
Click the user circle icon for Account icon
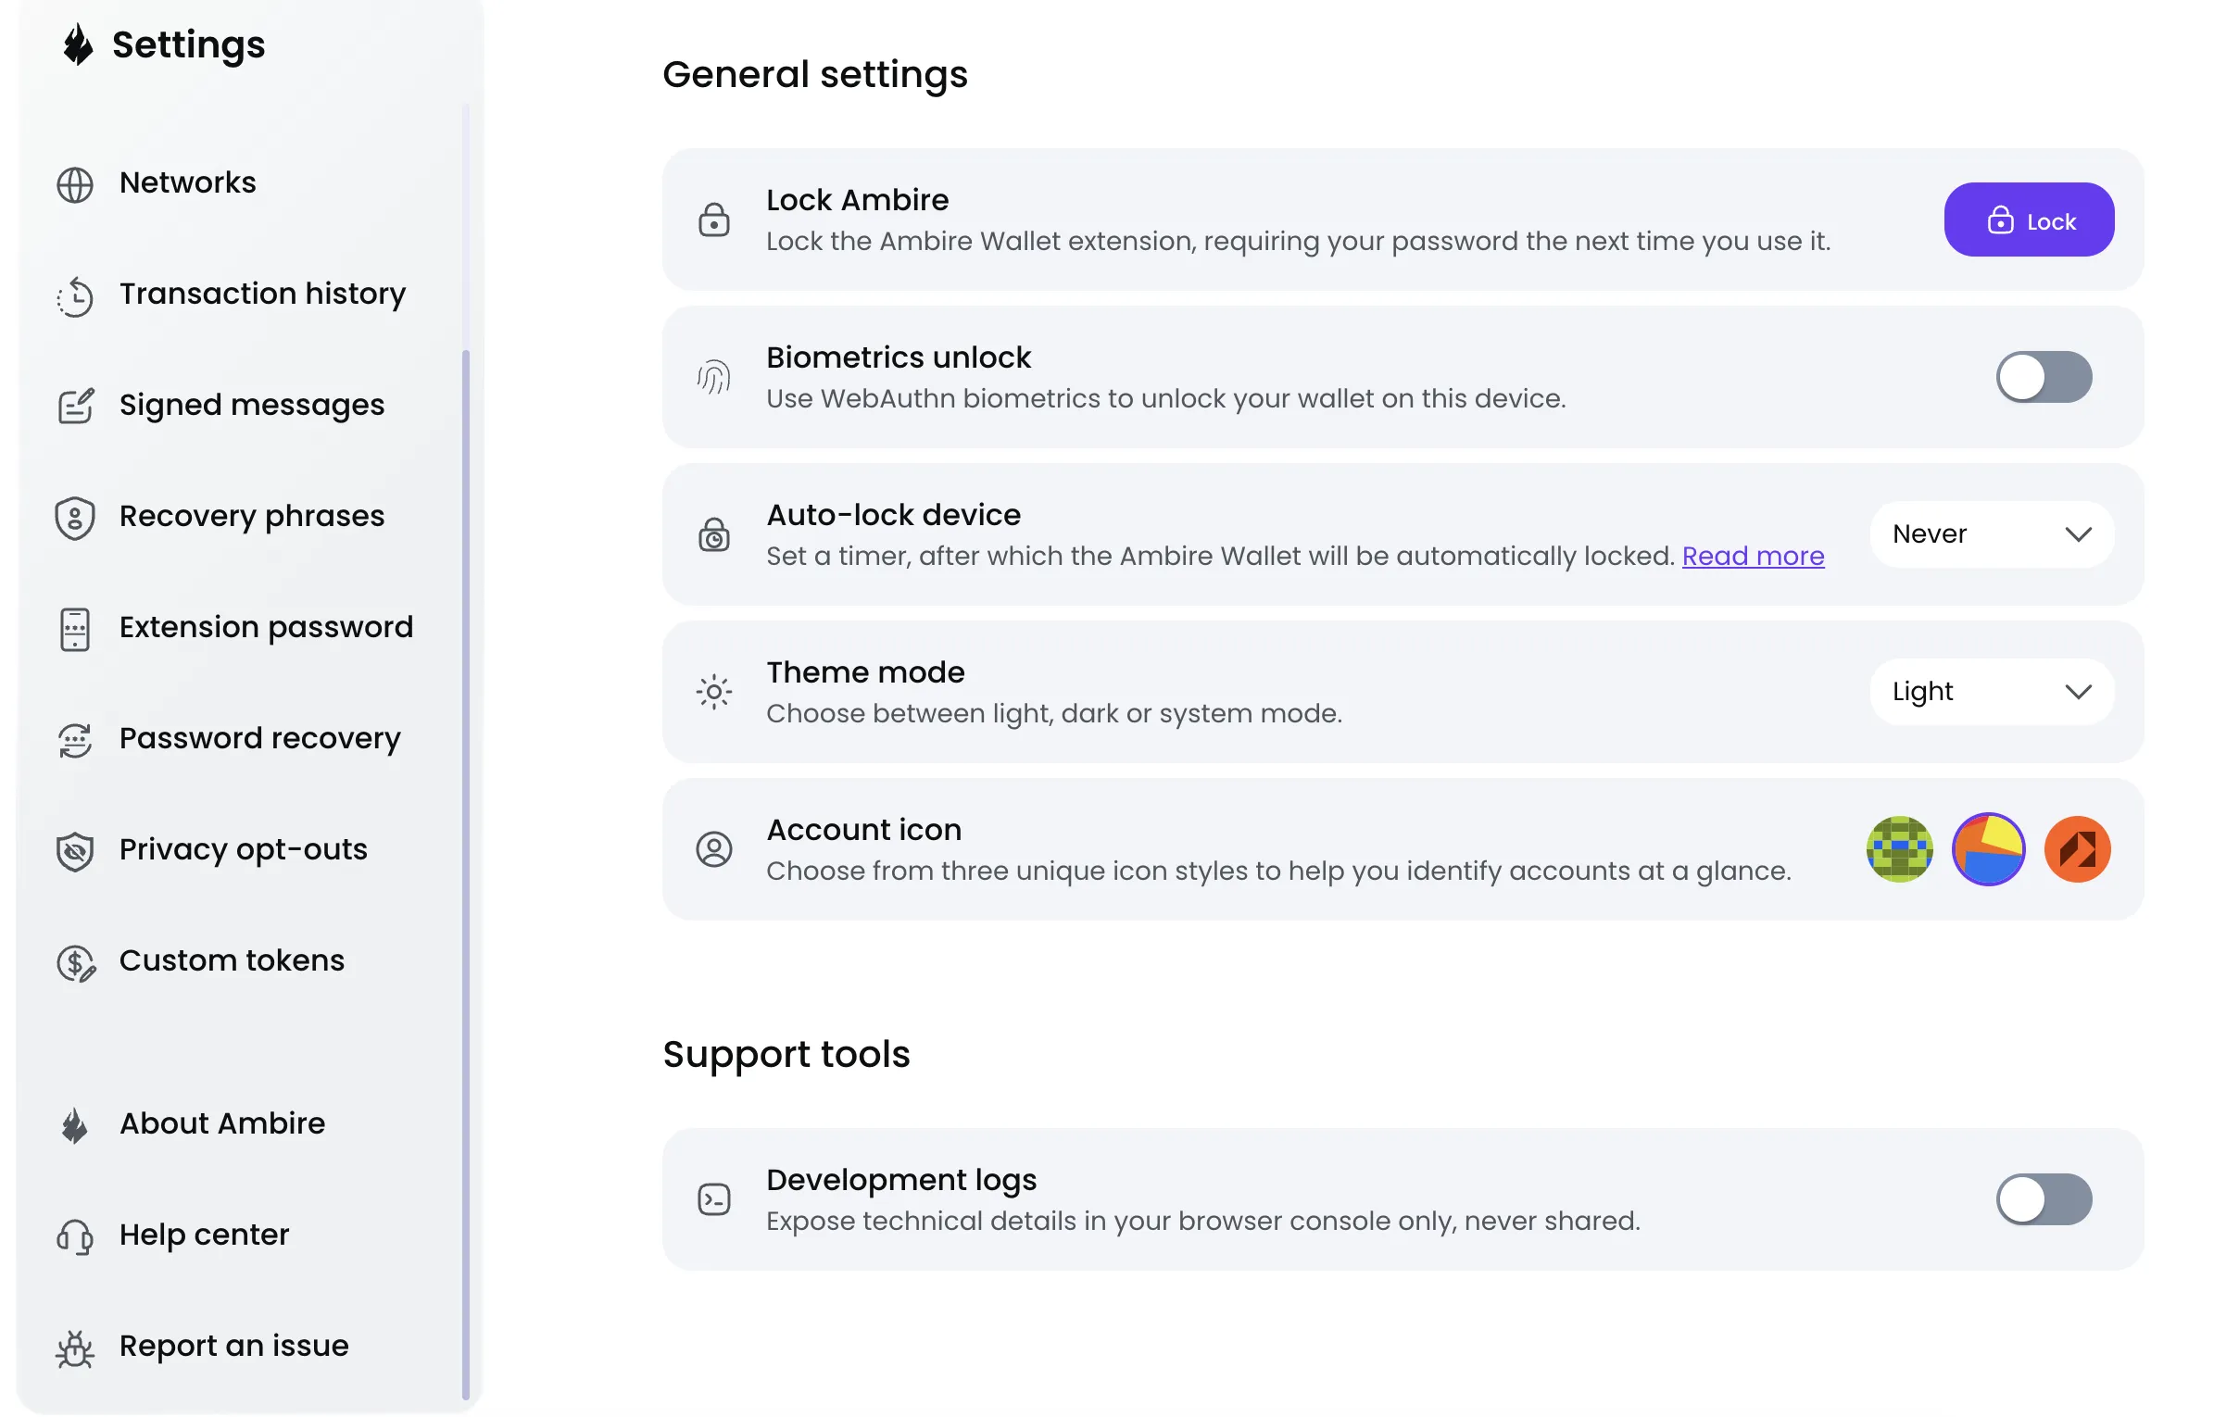[714, 849]
